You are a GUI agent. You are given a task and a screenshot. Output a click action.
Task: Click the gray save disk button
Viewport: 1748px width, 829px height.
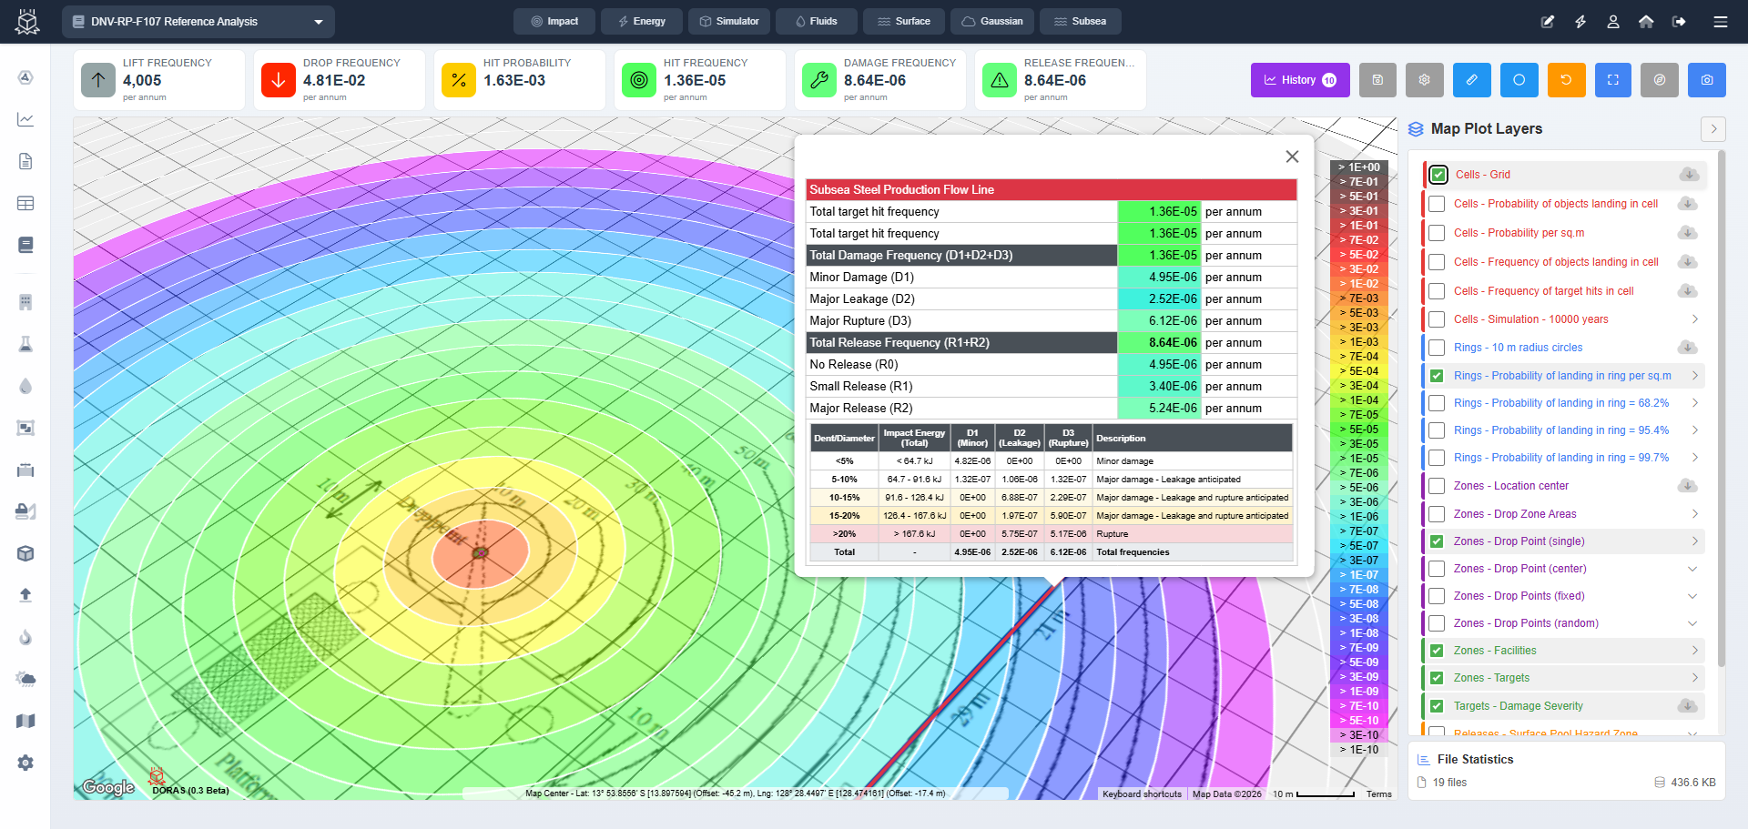click(x=1377, y=80)
